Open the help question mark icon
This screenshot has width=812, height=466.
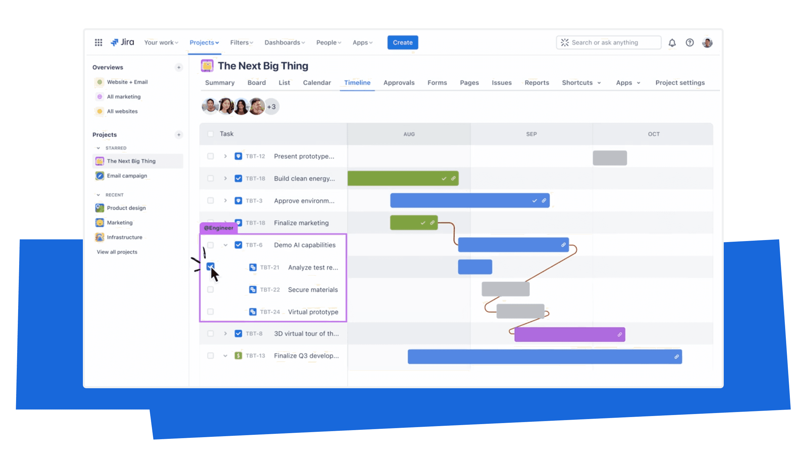coord(690,43)
